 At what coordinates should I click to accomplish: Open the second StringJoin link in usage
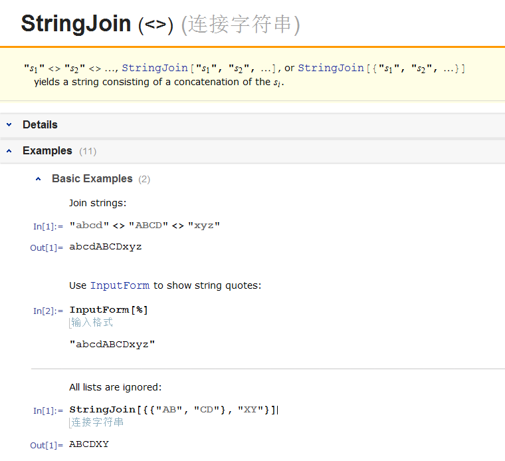[331, 68]
